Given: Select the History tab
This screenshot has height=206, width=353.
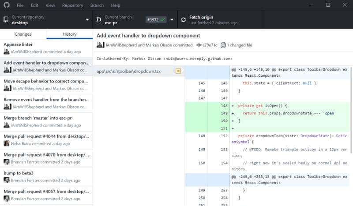Looking at the screenshot, I should pos(69,34).
